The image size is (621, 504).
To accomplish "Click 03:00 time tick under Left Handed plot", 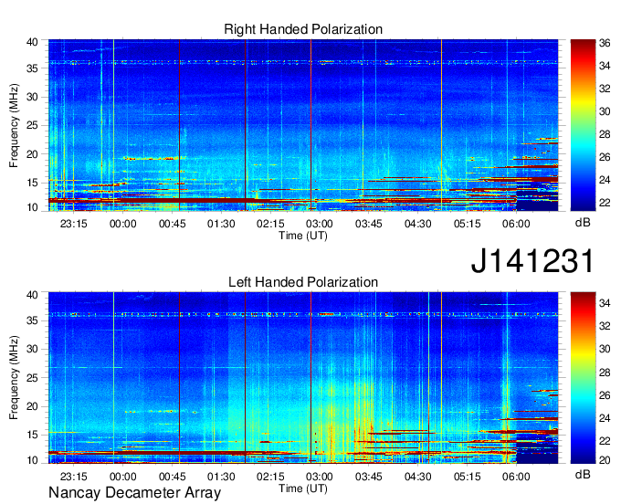I will coord(320,477).
